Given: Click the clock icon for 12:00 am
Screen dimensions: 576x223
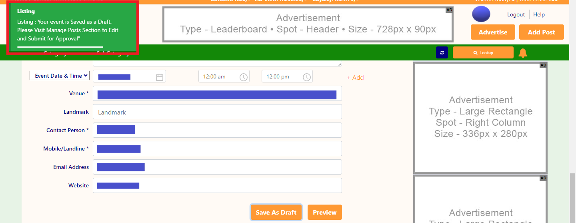Looking at the screenshot, I should click(243, 77).
